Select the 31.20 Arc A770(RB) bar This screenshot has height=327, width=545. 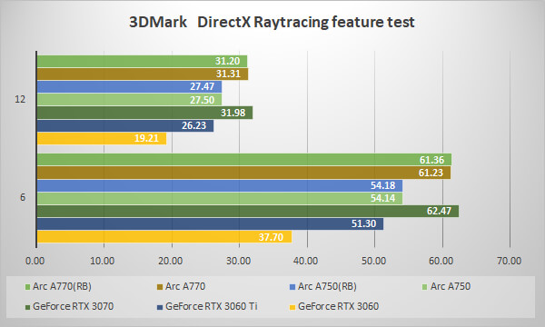click(x=142, y=61)
